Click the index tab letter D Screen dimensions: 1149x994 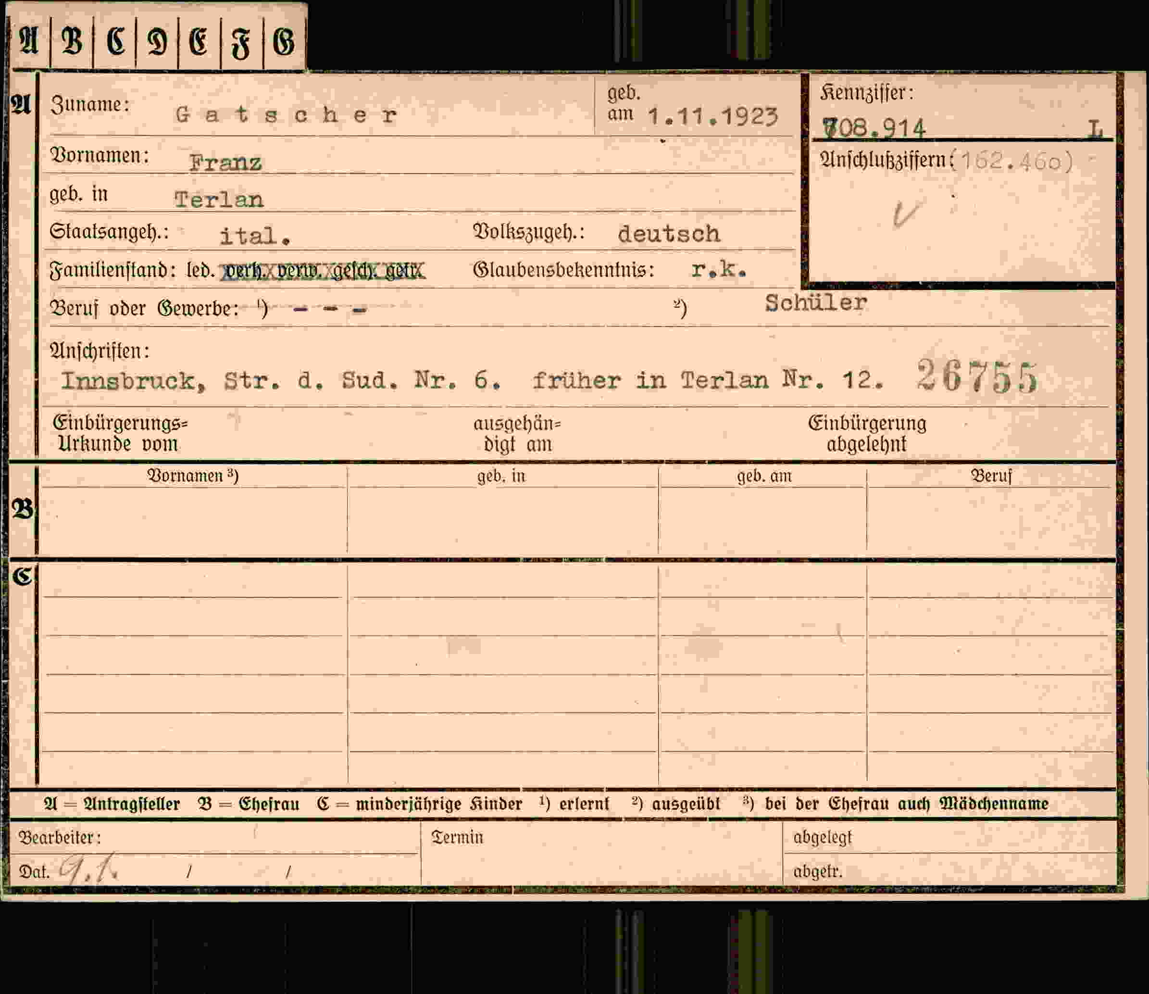tap(157, 41)
